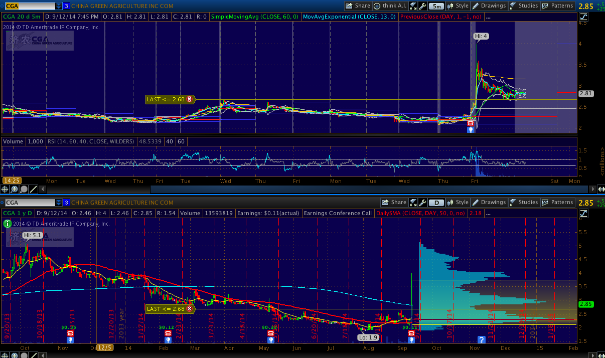Open the Studies menu in upper chart
Image resolution: width=605 pixels, height=358 pixels.
[x=523, y=6]
